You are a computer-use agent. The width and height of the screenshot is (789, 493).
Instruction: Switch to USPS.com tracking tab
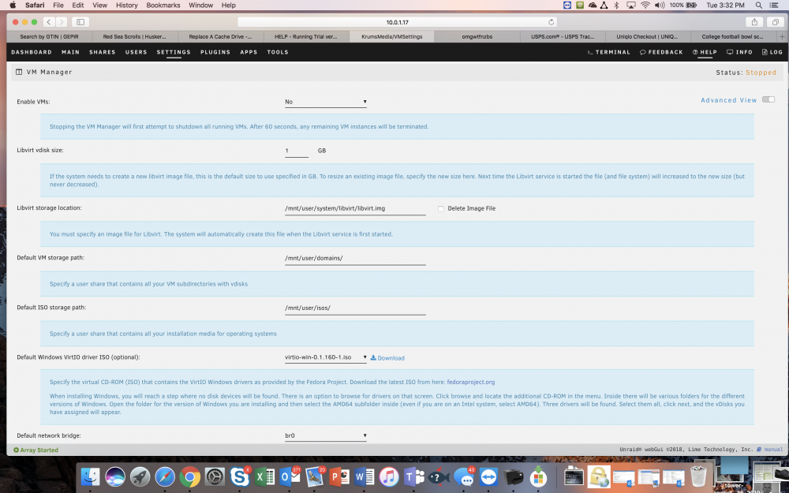[563, 37]
